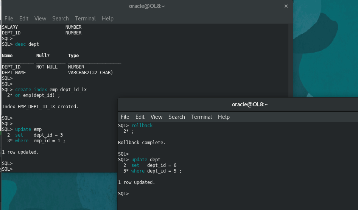Open Search menu in front terminal window

[177, 117]
